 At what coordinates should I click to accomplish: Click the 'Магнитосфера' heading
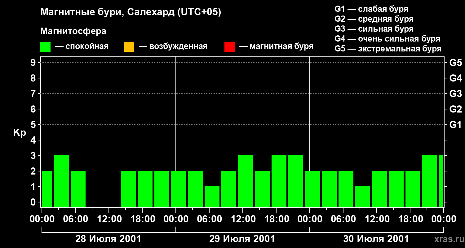click(73, 31)
